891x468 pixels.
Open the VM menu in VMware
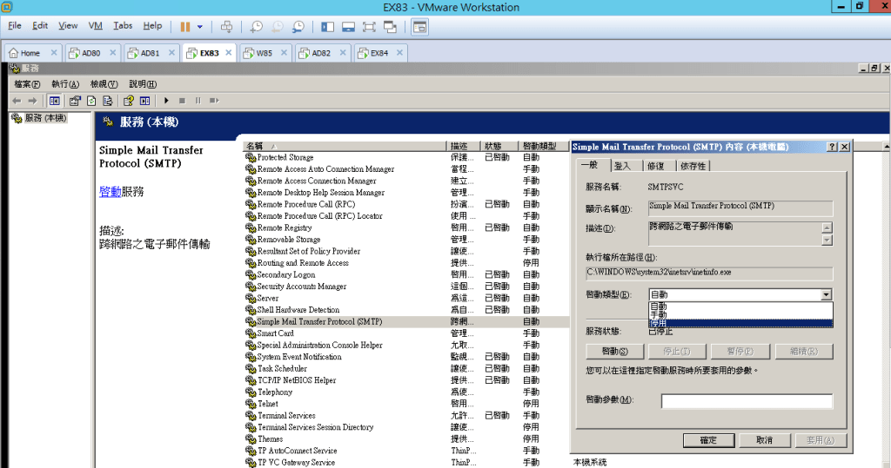(95, 26)
